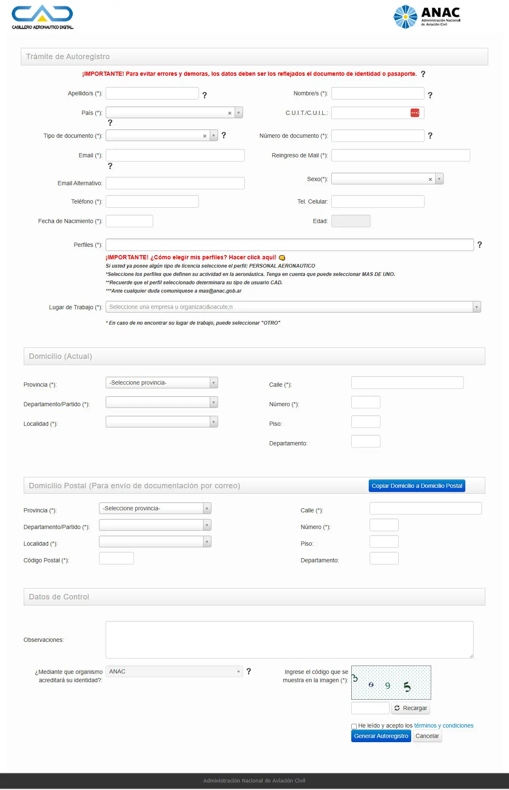Open the Provincia dropdown under Domicilio (Actual)
The width and height of the screenshot is (509, 790).
pos(162,383)
